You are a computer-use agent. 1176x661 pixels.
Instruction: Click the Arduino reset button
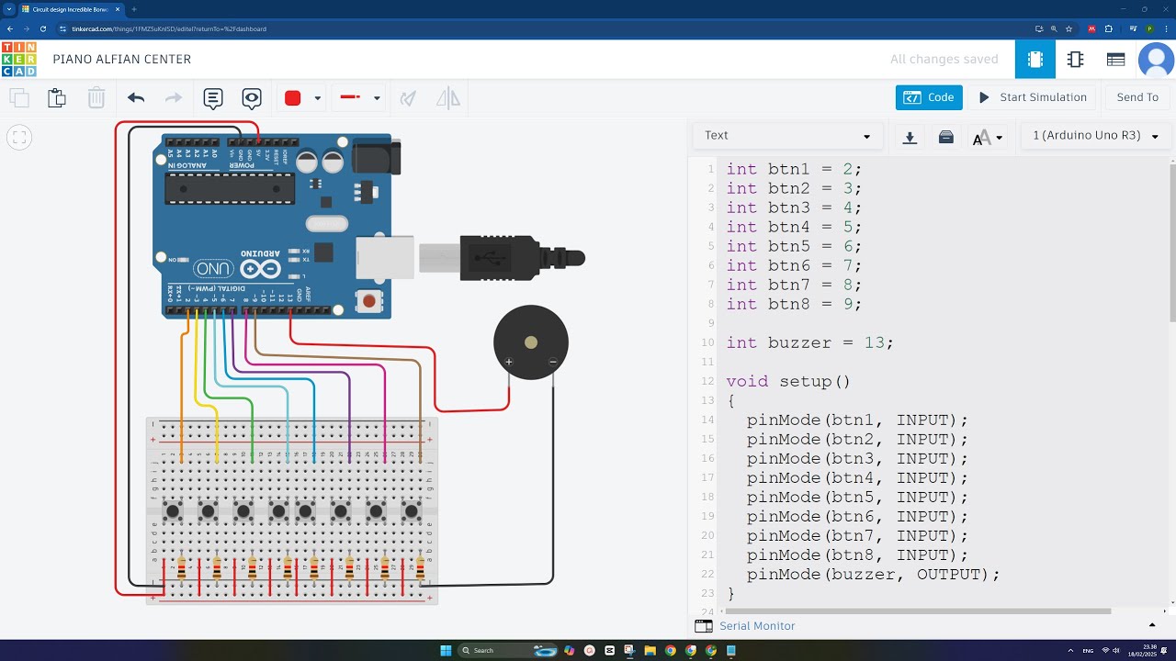click(369, 300)
